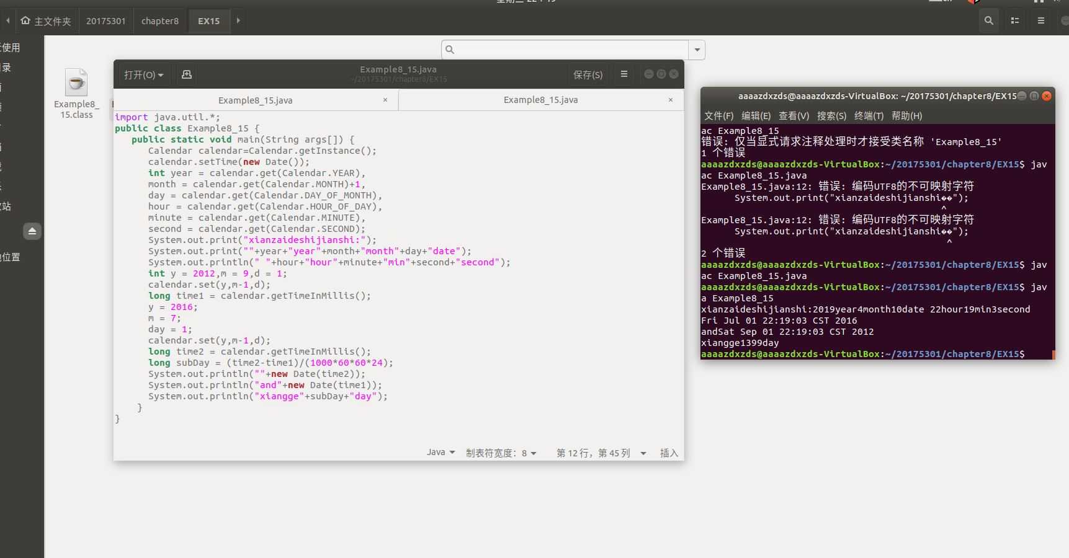
Task: Click the 'import java.util.*;' code line
Action: [x=168, y=117]
